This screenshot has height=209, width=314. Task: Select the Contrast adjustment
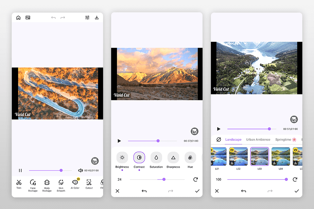point(139,160)
